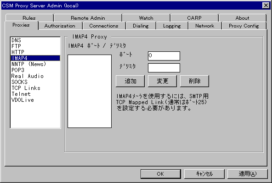This screenshot has height=183, width=272.
Task: Select VDOLive proxy entry
Action: tap(35, 100)
